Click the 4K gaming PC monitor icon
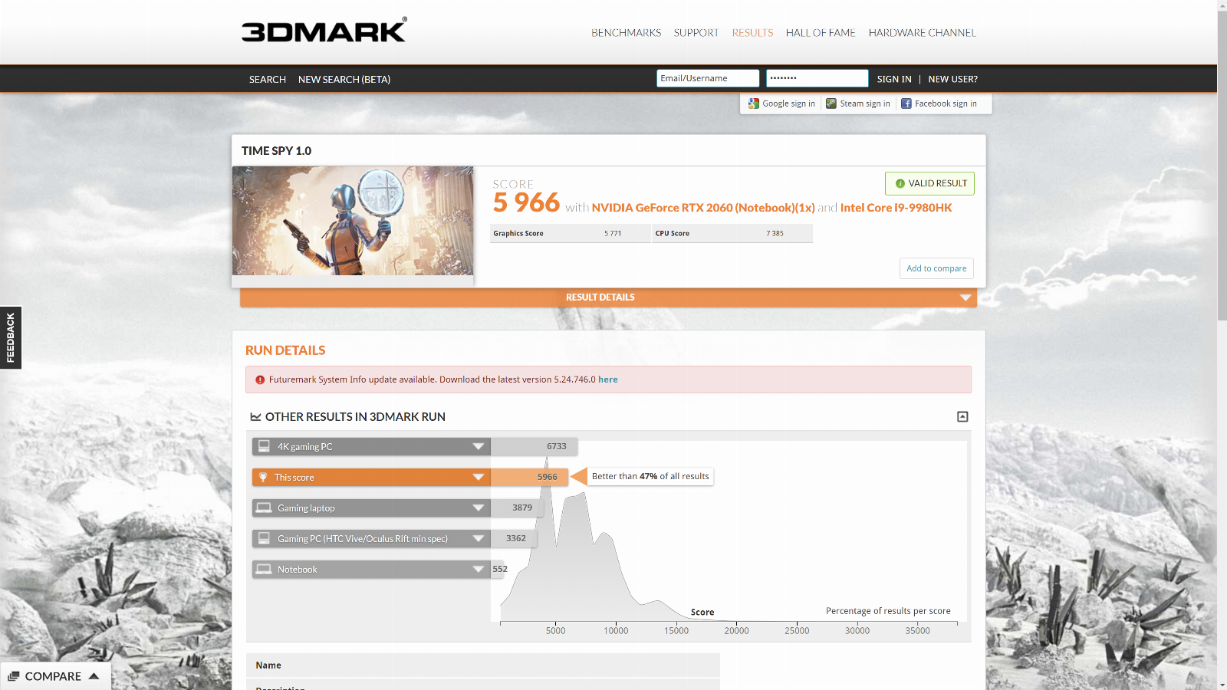Screen dimensions: 1227x690 [264, 446]
